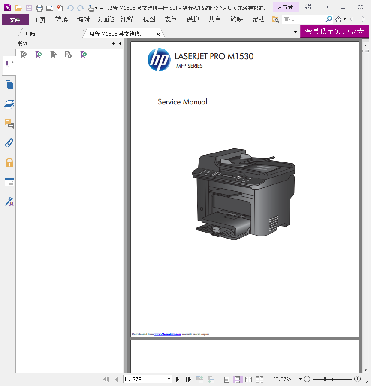Click the email/send document icon in quick toolbar
This screenshot has width=371, height=386.
50,8
